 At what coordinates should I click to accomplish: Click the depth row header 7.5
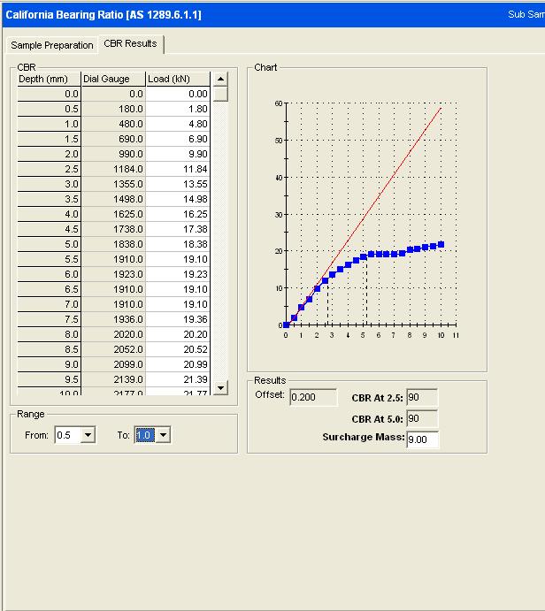click(50, 319)
